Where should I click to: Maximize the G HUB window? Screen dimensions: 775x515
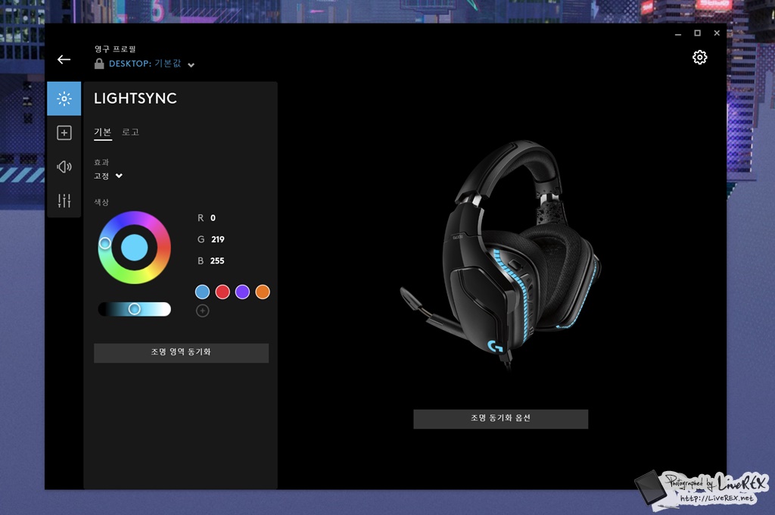pyautogui.click(x=697, y=33)
